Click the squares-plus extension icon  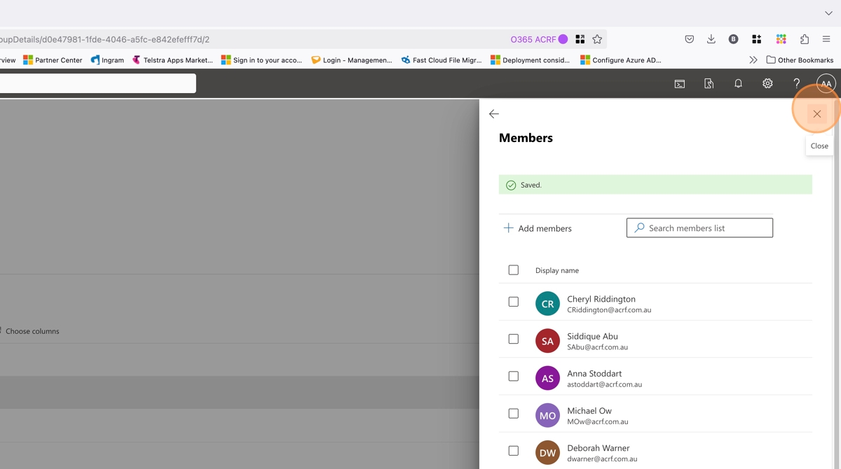(756, 39)
